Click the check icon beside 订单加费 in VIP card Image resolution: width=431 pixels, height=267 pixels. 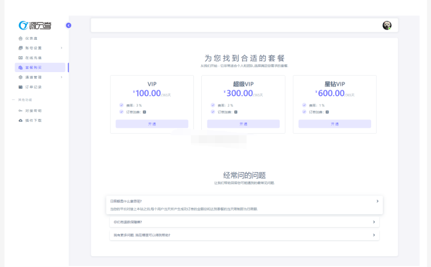coord(121,112)
